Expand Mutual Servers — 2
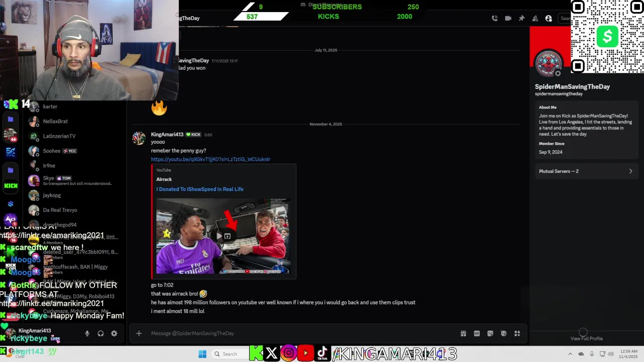Viewport: 644px width, 362px height. coord(586,171)
